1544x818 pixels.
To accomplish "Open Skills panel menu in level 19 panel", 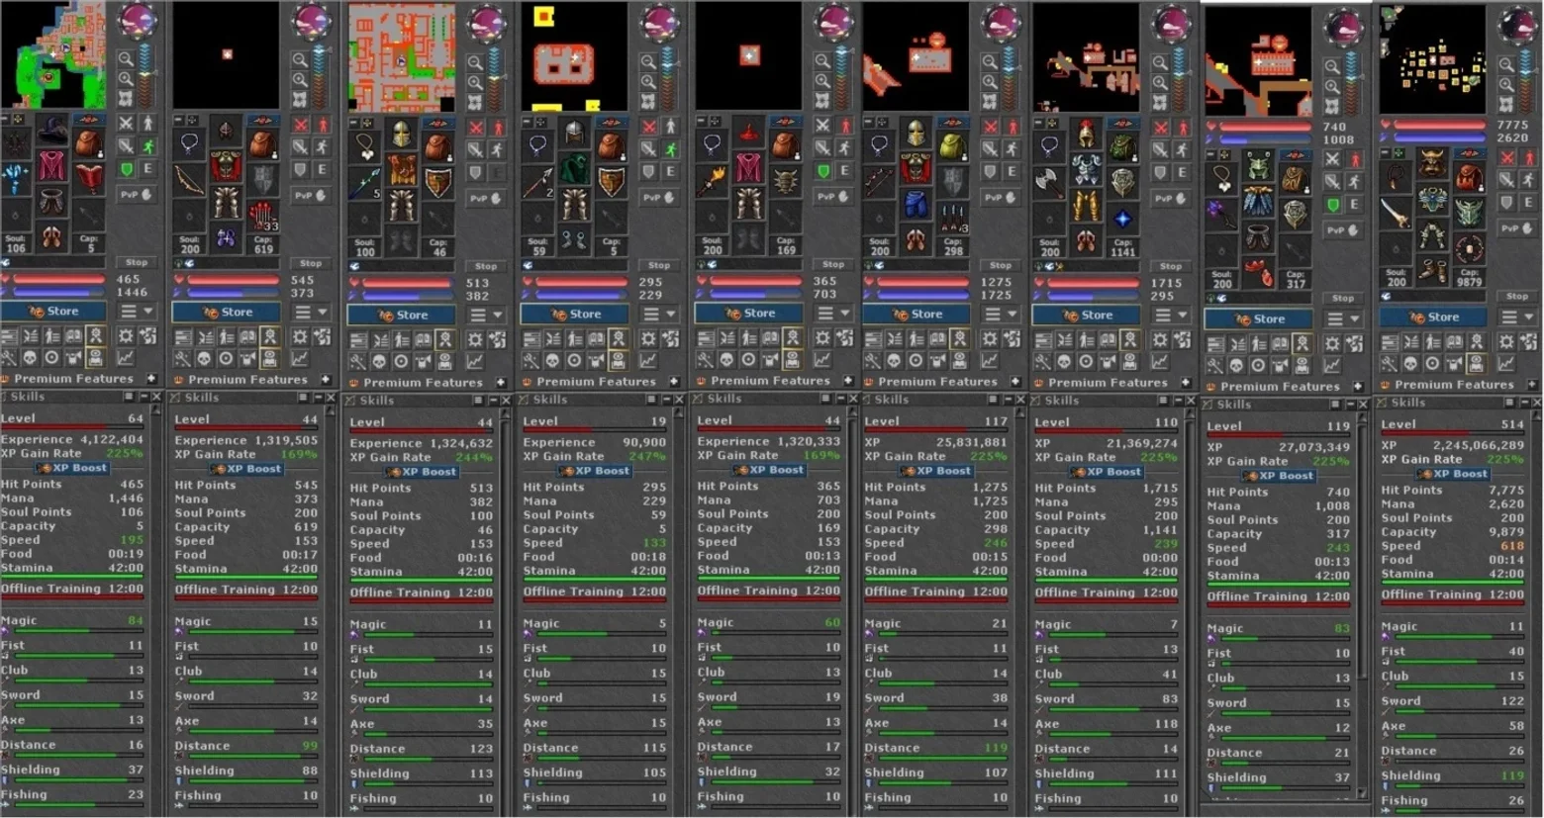I will (651, 400).
